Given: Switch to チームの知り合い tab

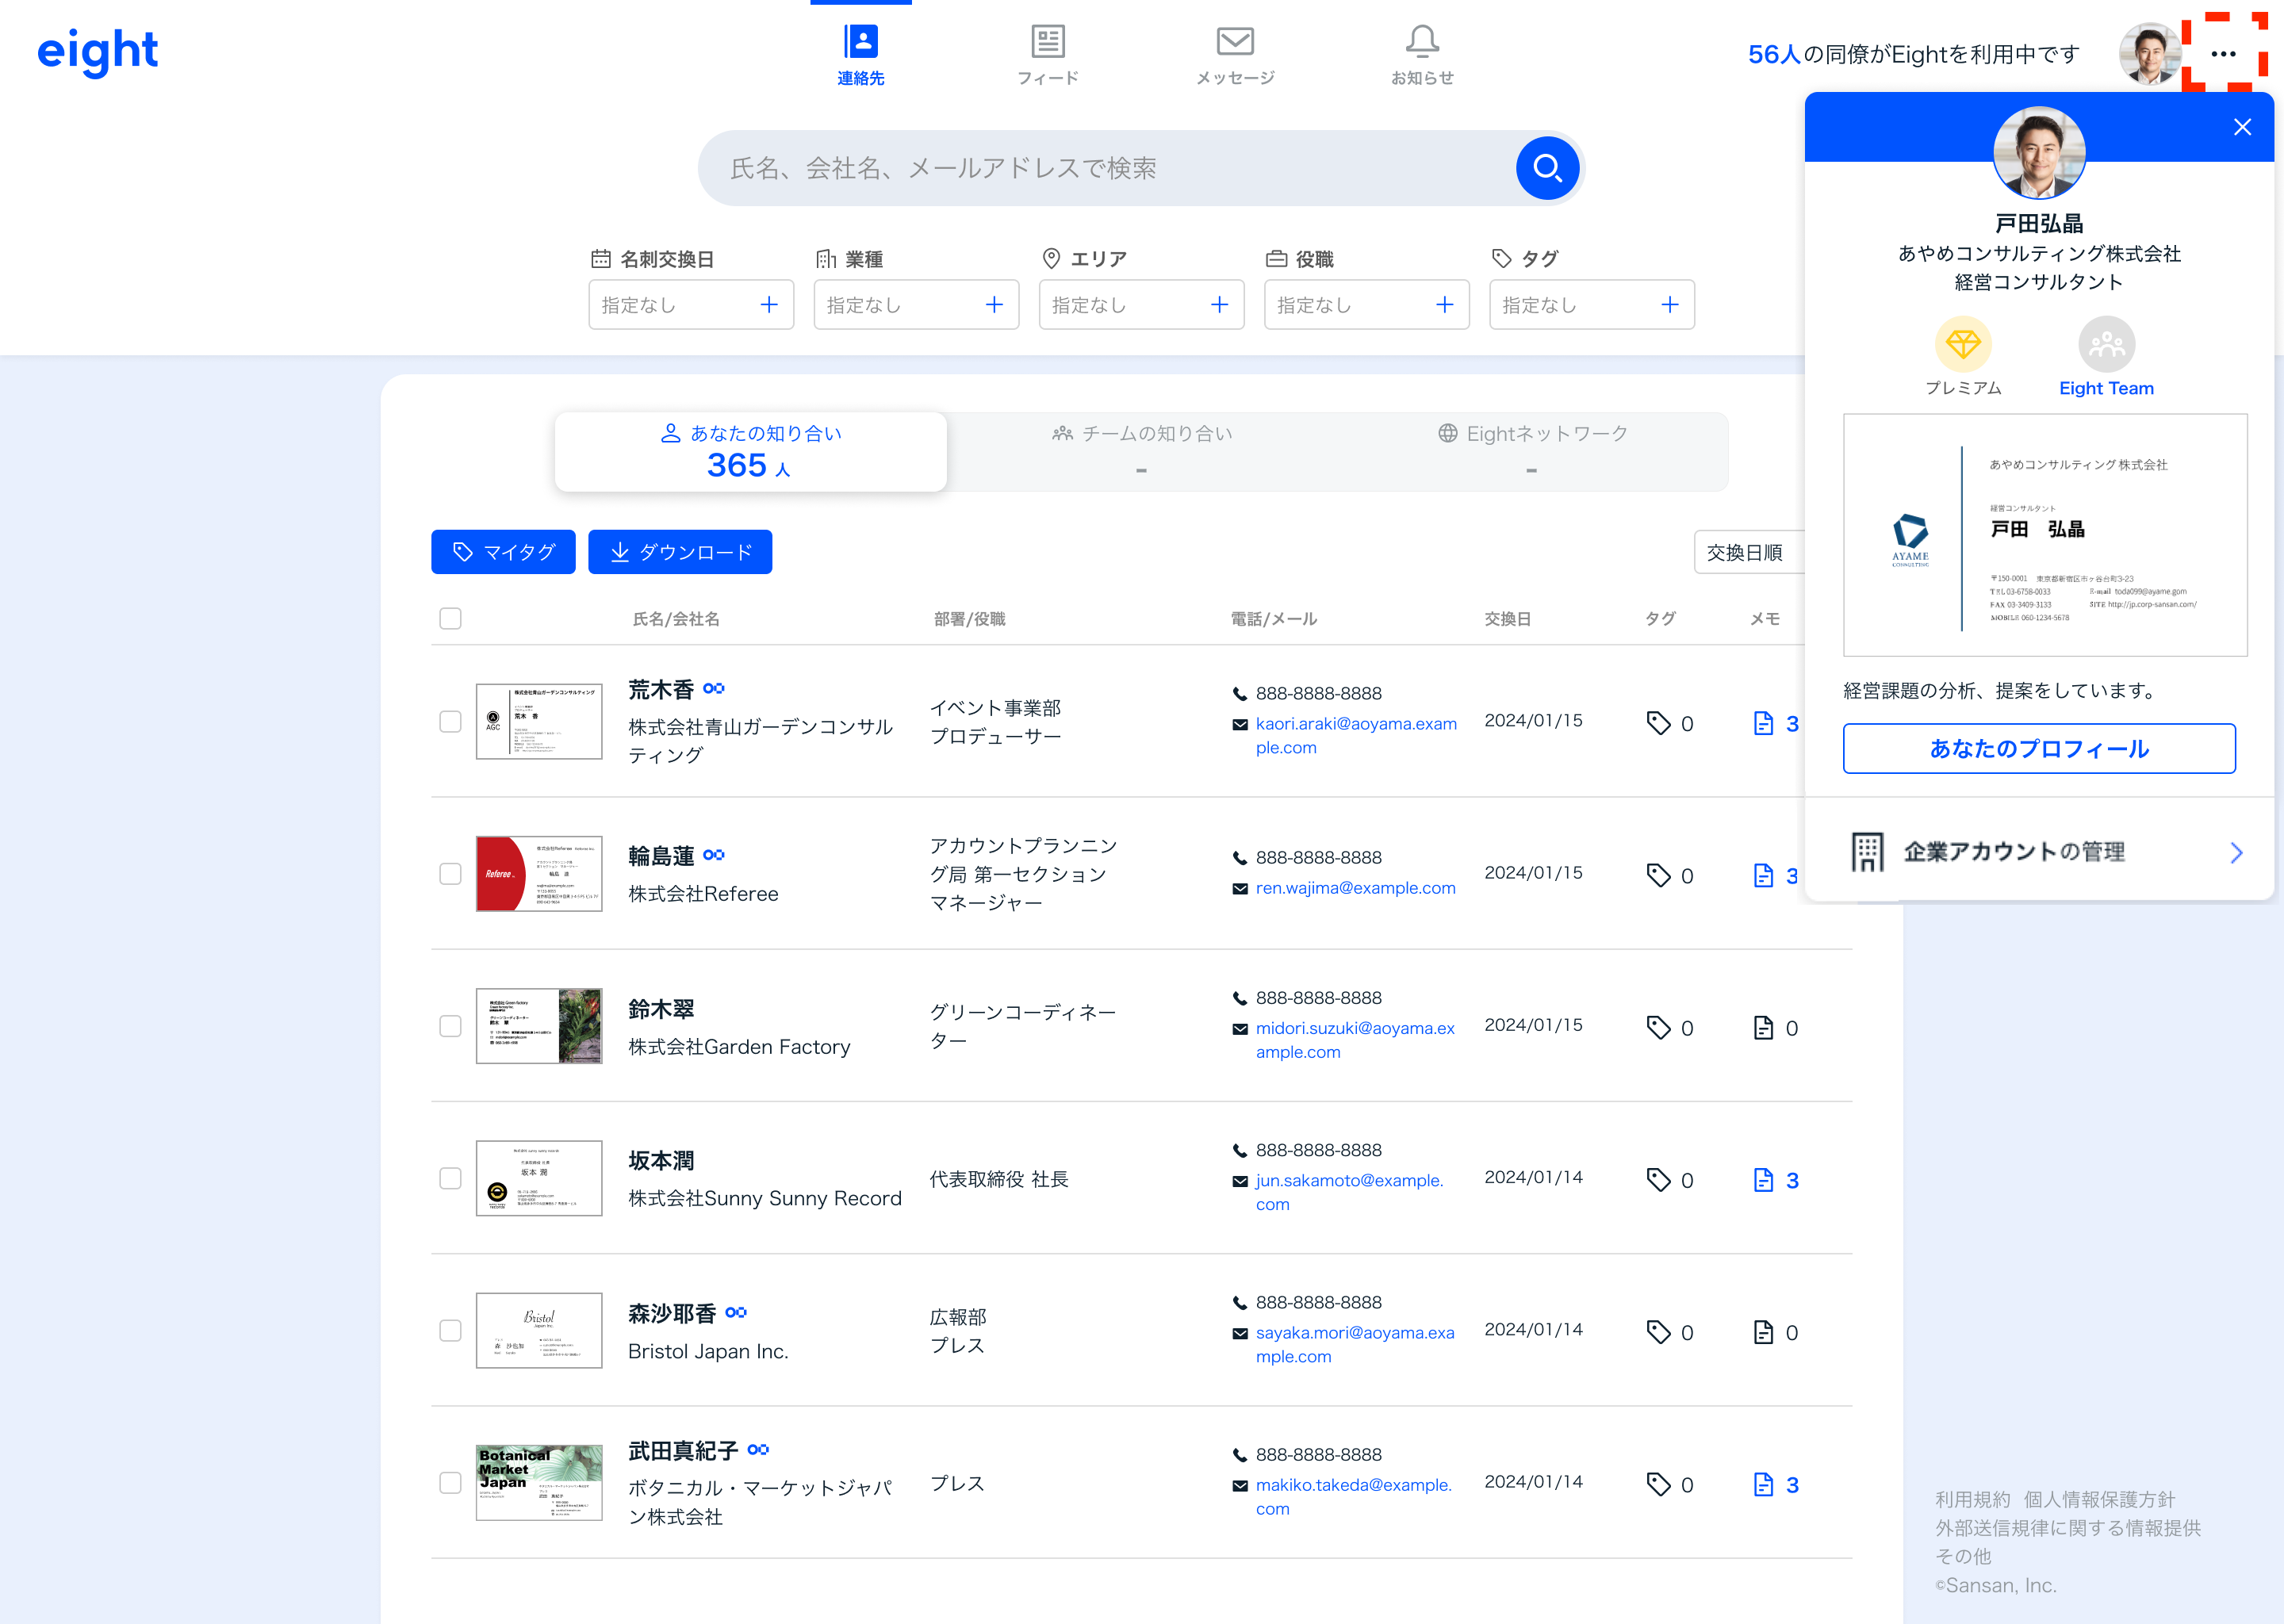Looking at the screenshot, I should 1141,451.
